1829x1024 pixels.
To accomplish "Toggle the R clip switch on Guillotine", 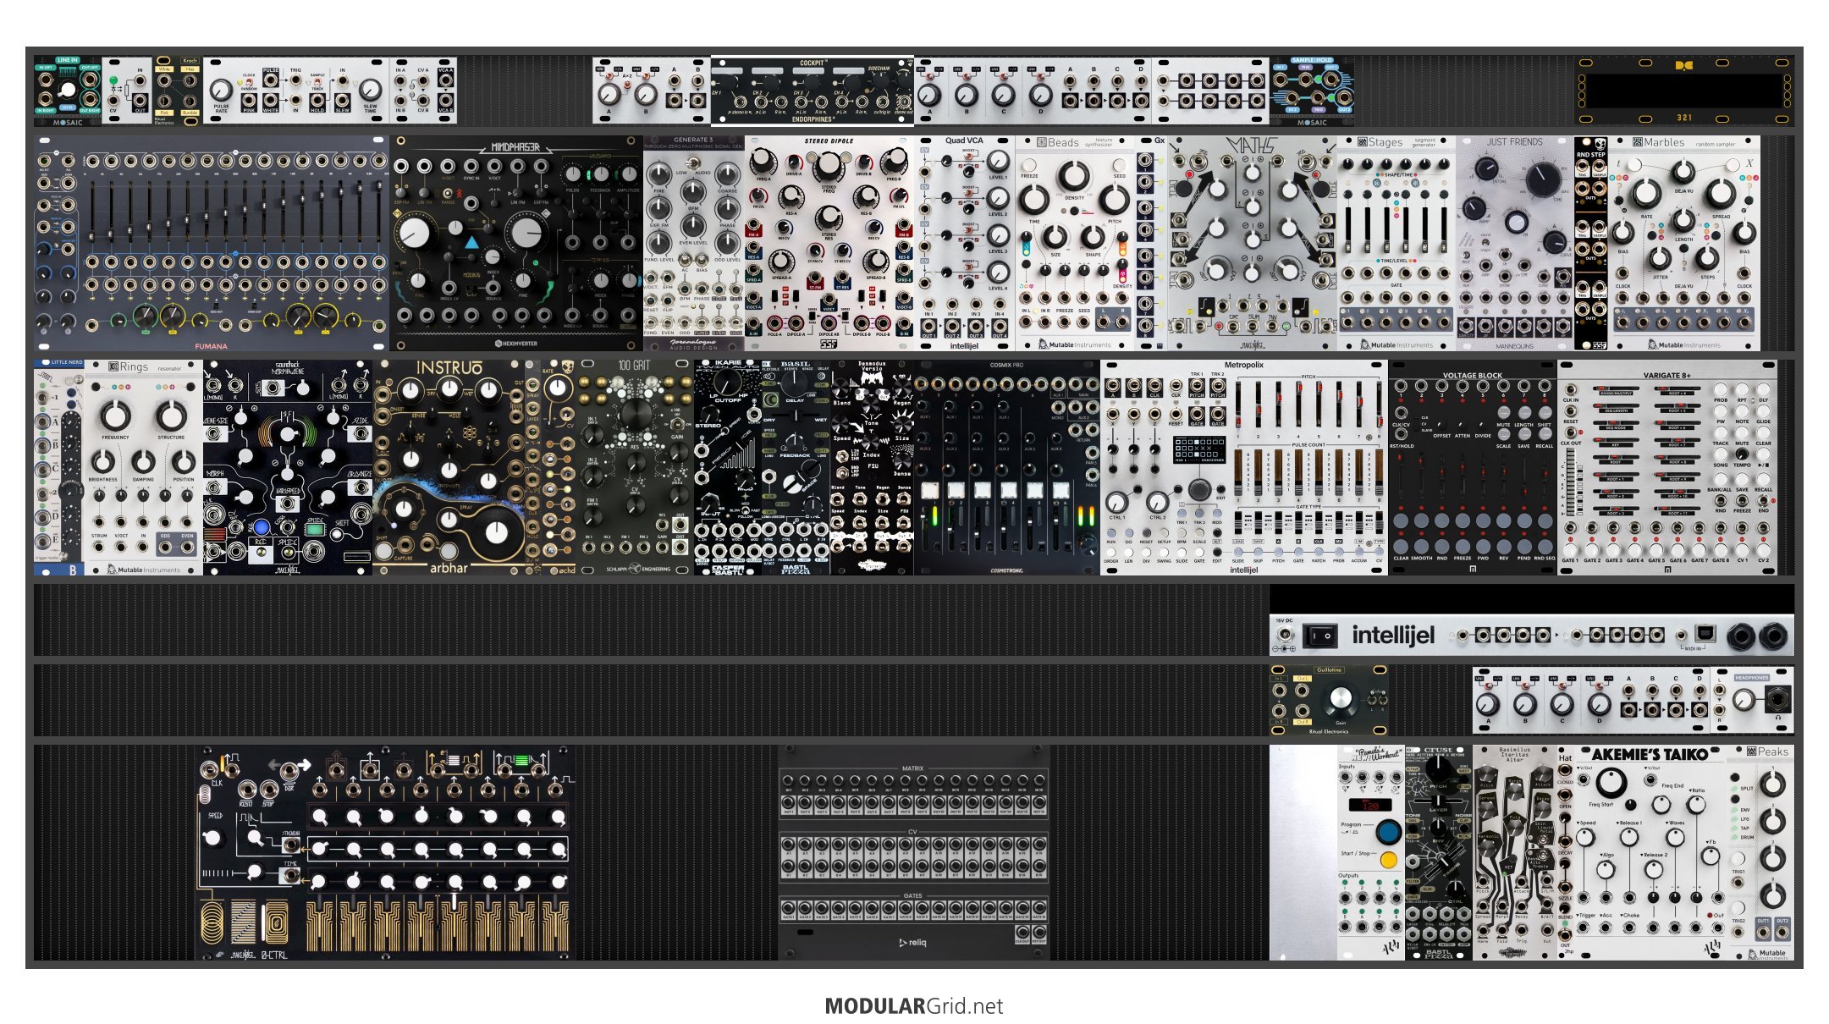I will (1383, 699).
